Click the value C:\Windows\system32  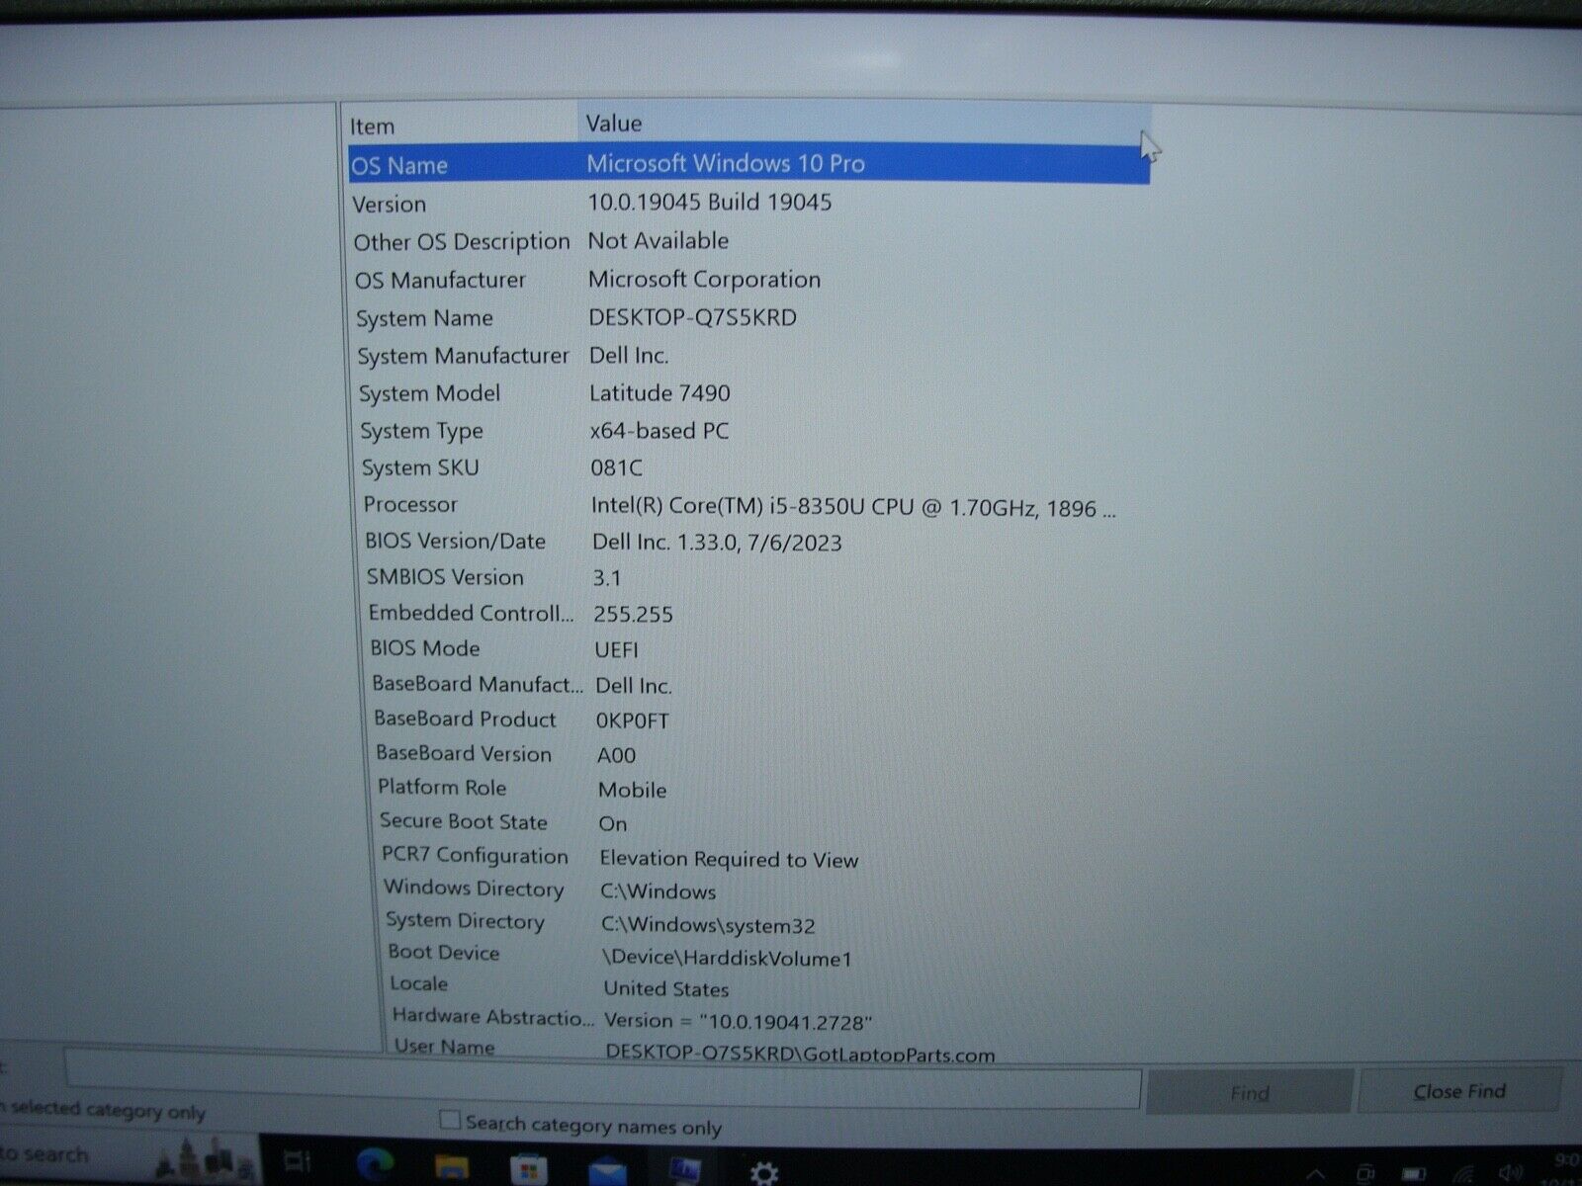708,926
